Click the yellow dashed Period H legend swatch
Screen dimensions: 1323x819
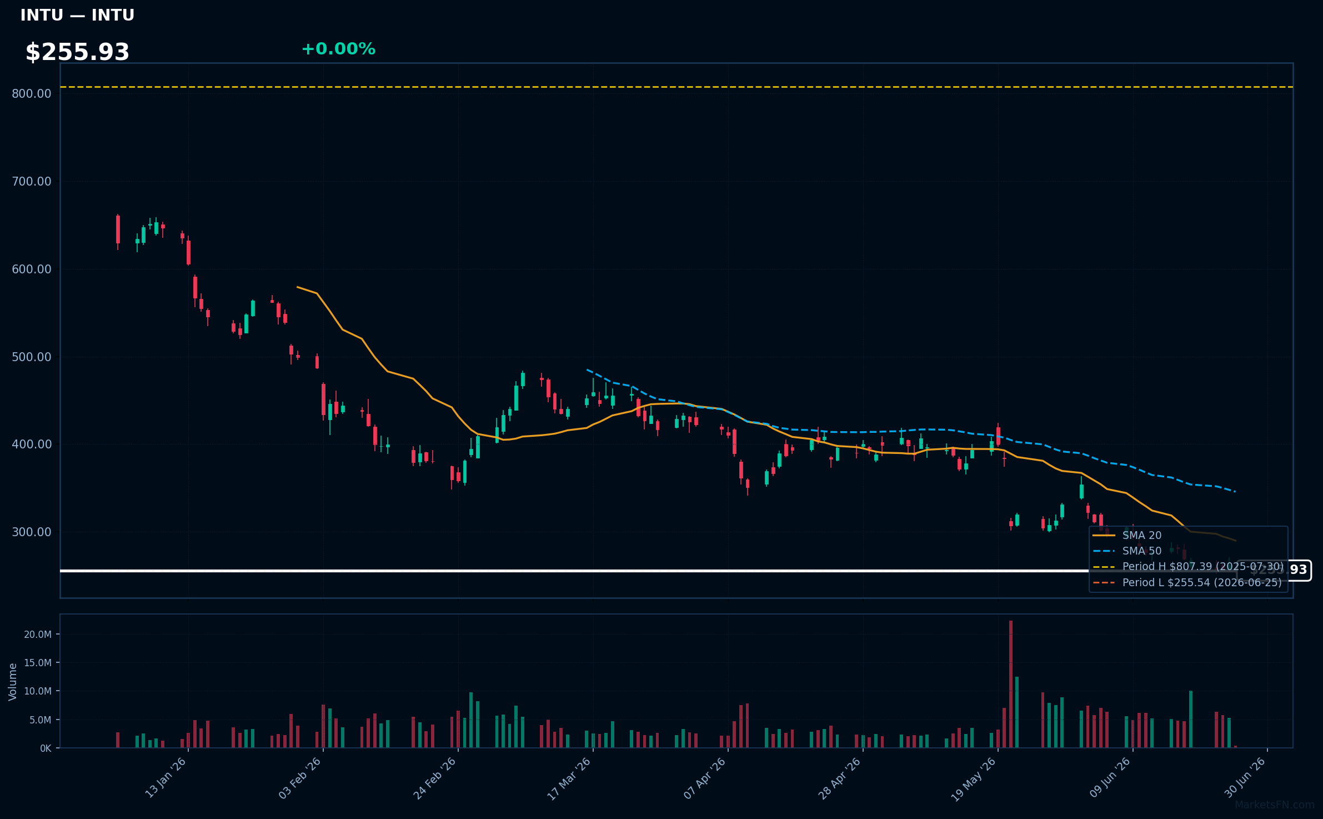click(1104, 567)
